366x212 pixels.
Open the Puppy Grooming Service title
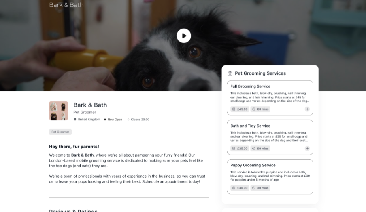coord(253,165)
